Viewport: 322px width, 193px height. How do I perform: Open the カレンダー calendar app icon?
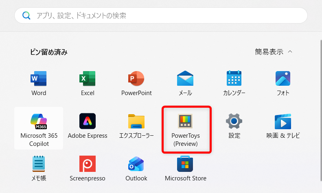click(234, 78)
